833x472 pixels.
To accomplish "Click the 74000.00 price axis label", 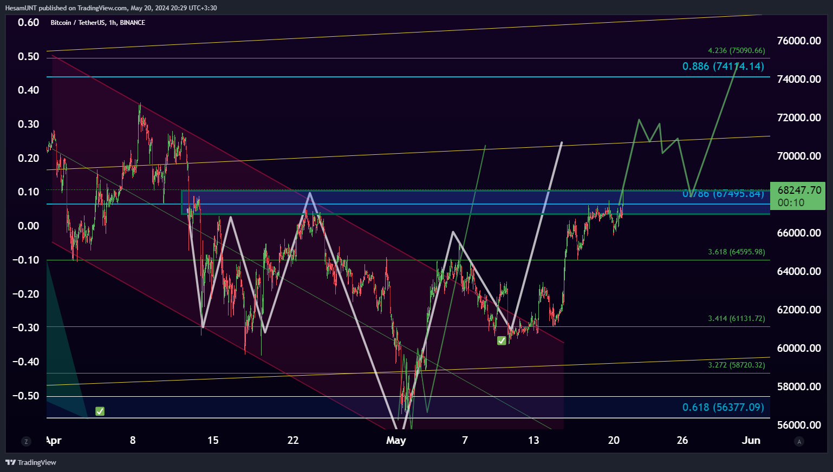I will pyautogui.click(x=799, y=79).
